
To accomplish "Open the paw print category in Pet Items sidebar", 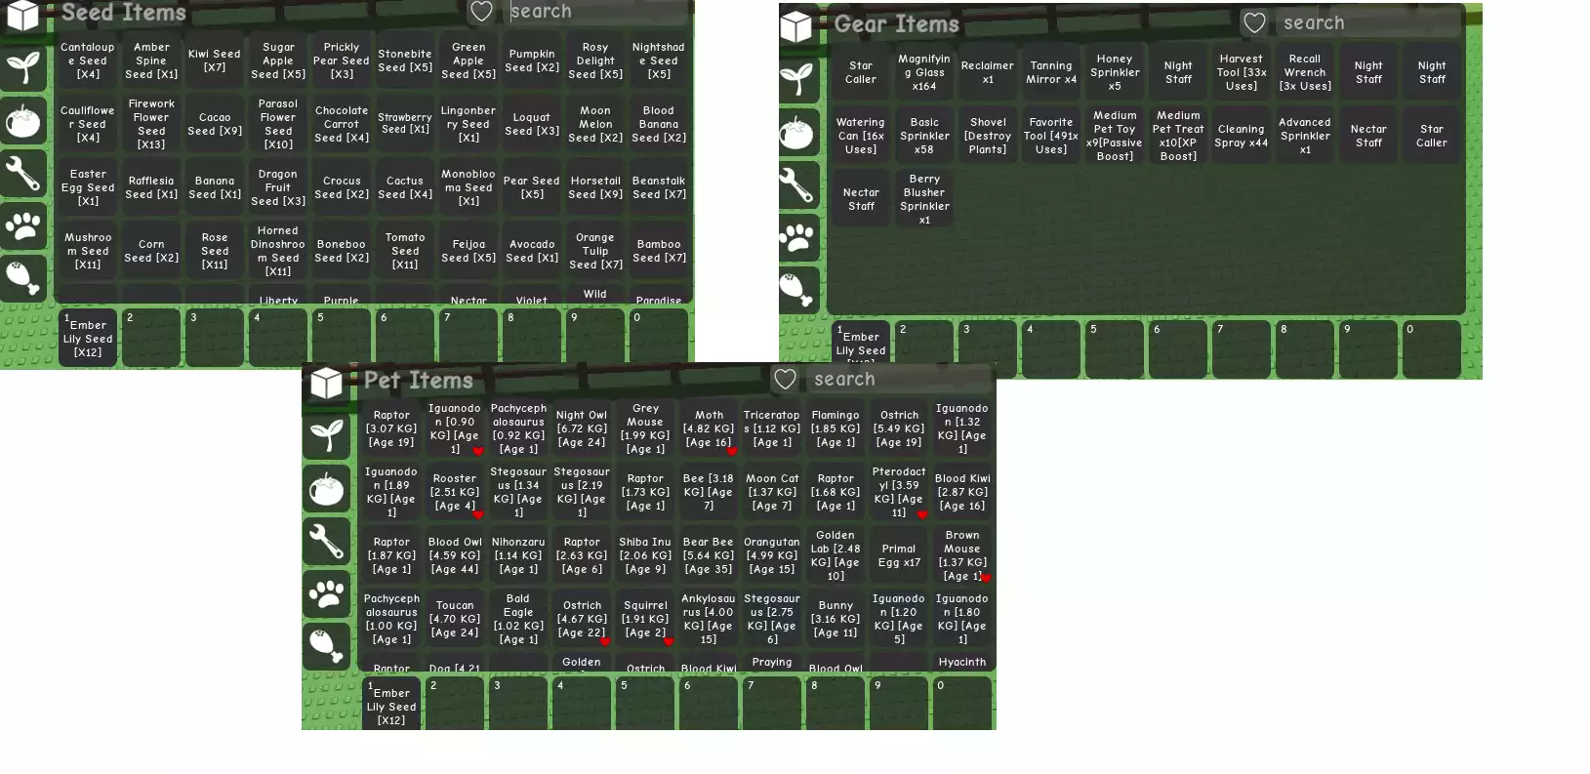I will click(x=326, y=592).
